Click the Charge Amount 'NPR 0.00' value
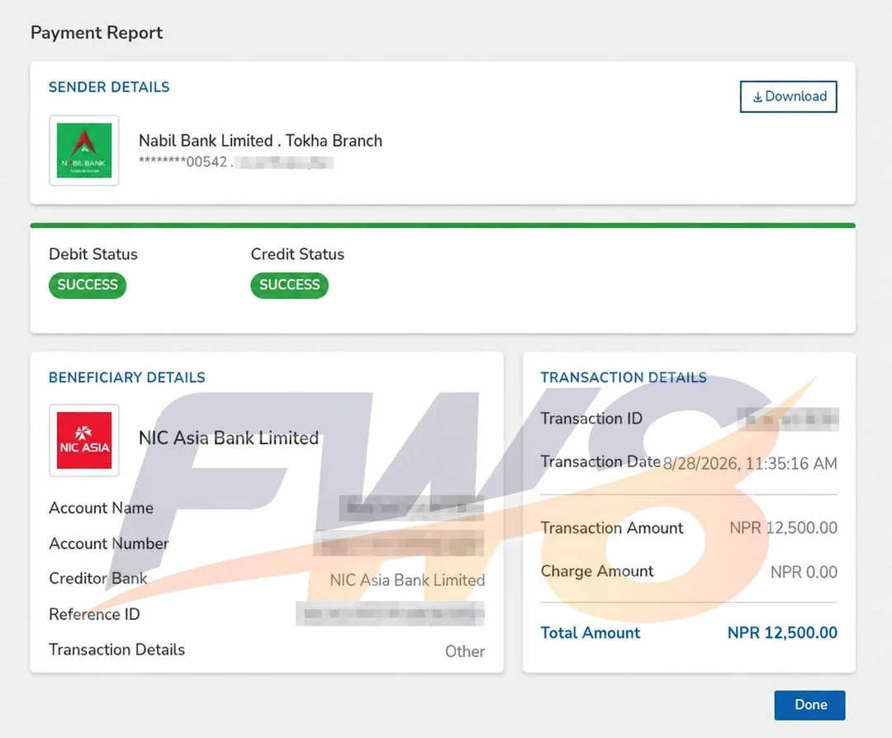The height and width of the screenshot is (738, 892). (804, 572)
